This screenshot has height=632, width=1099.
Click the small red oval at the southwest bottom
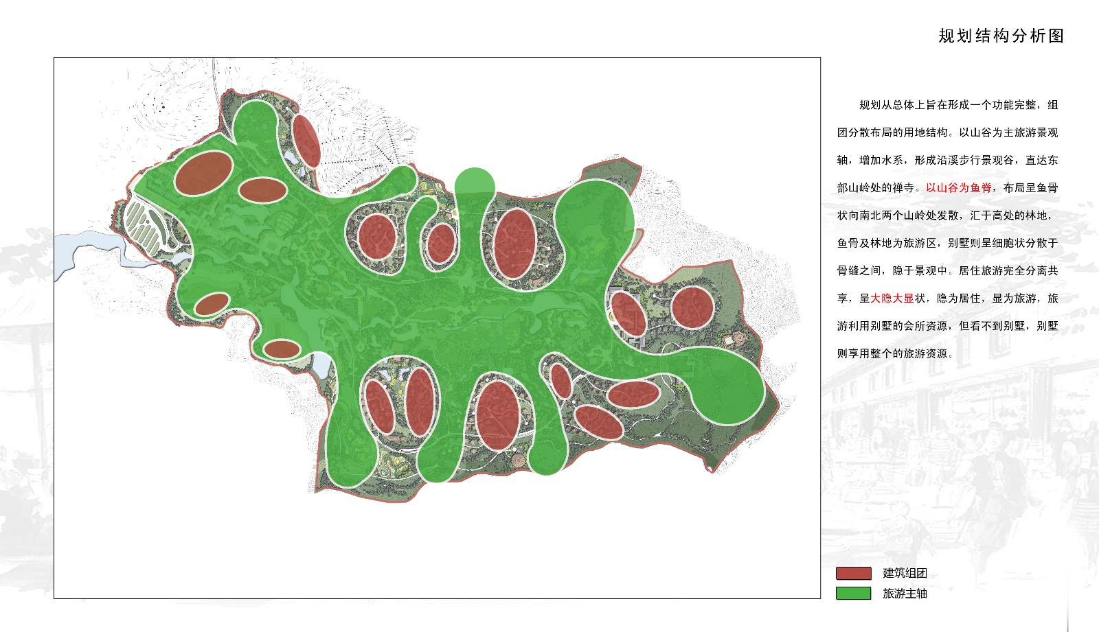tap(282, 349)
